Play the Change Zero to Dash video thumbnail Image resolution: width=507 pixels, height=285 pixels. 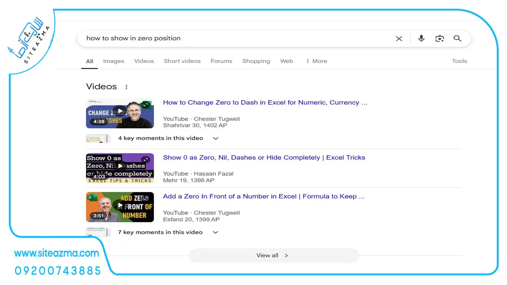click(x=120, y=113)
